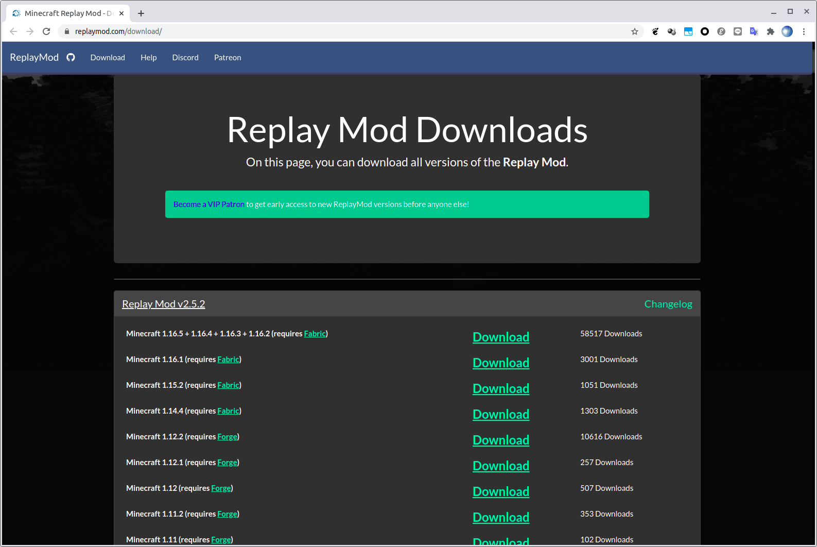Bookmark this page with the star icon
The height and width of the screenshot is (547, 817).
click(635, 31)
